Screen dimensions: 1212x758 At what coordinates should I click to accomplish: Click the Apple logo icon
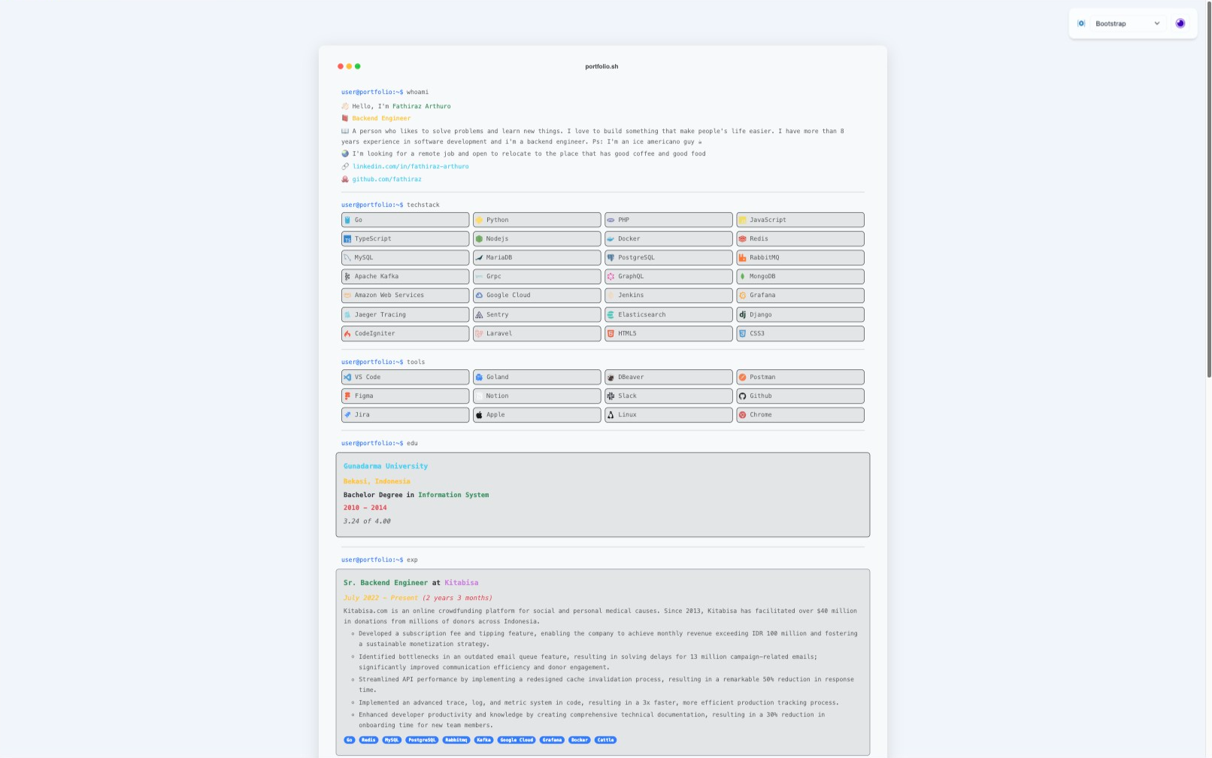click(x=479, y=414)
